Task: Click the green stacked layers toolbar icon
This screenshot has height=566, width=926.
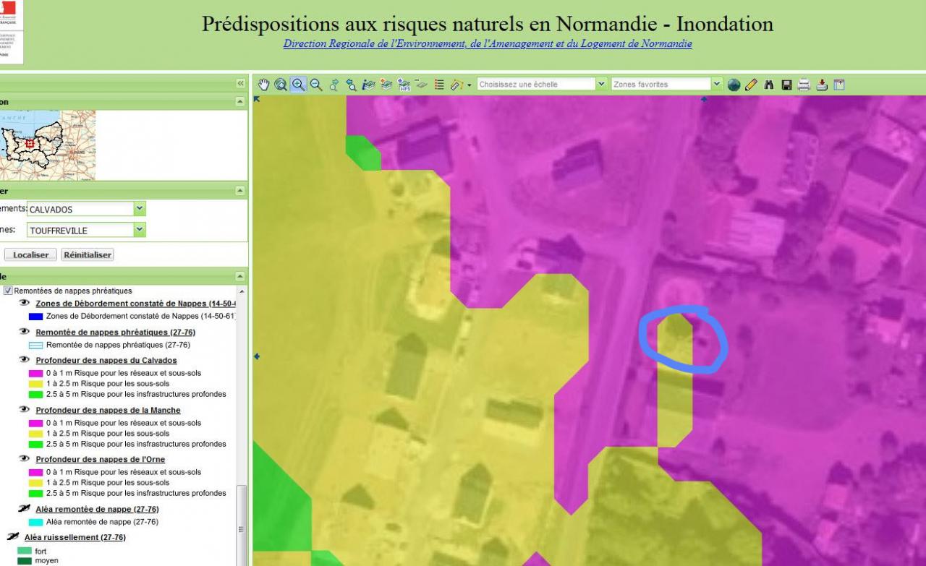Action: tap(386, 85)
